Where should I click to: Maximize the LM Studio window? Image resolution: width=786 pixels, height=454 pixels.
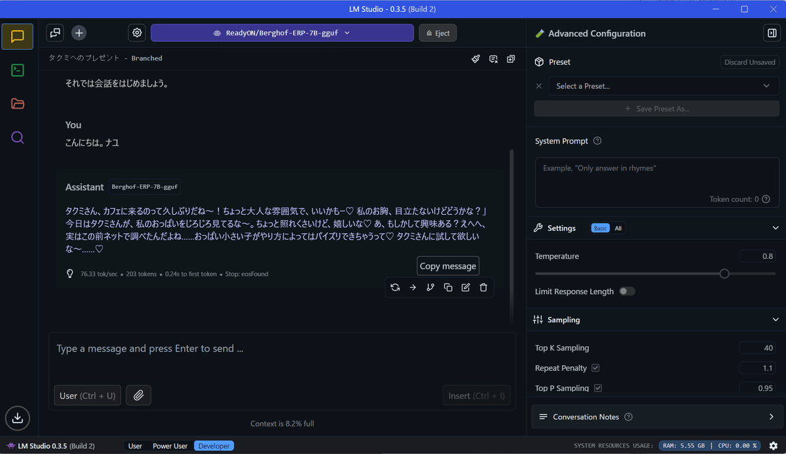[744, 9]
